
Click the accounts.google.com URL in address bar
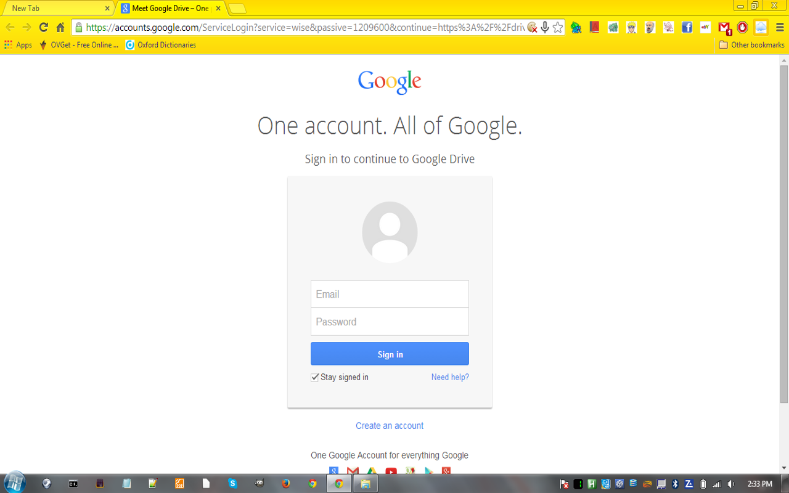305,27
